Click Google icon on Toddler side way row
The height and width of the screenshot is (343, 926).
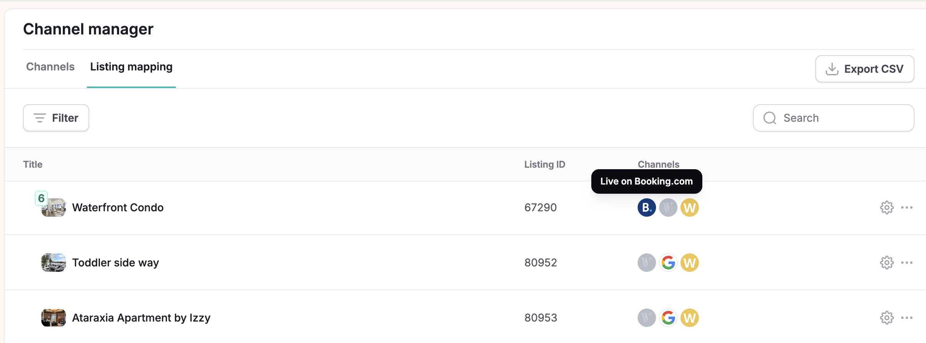pyautogui.click(x=668, y=263)
